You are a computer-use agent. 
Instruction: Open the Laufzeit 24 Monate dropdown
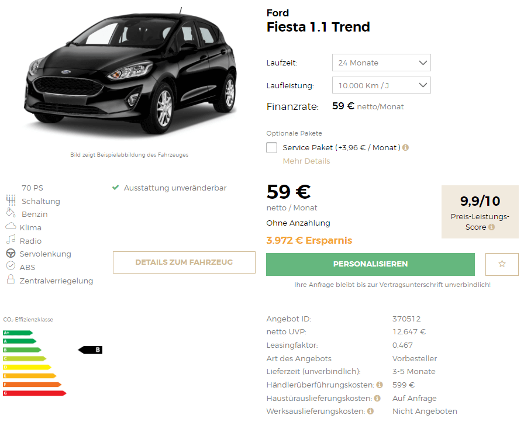click(381, 63)
